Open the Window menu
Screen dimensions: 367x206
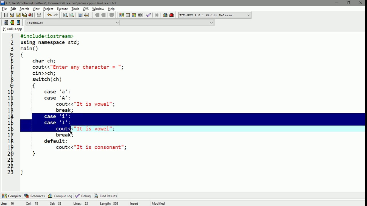click(x=98, y=9)
